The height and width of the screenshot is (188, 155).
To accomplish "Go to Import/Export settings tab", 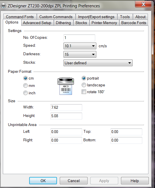I will (x=96, y=17).
